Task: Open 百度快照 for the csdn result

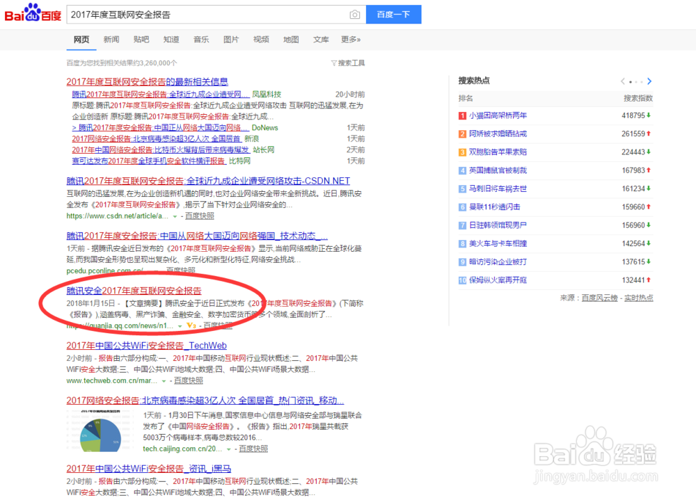Action: (x=199, y=216)
